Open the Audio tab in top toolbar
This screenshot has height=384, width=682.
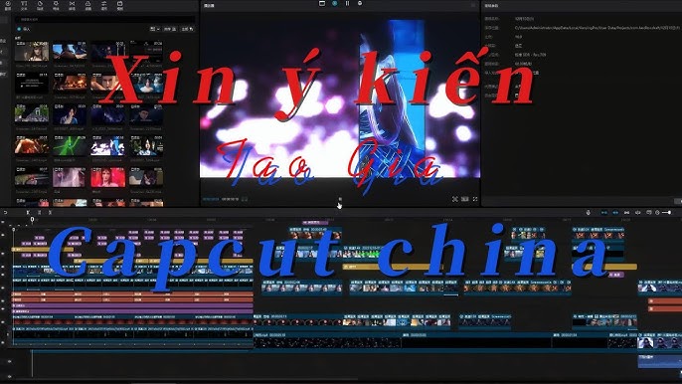[x=8, y=5]
